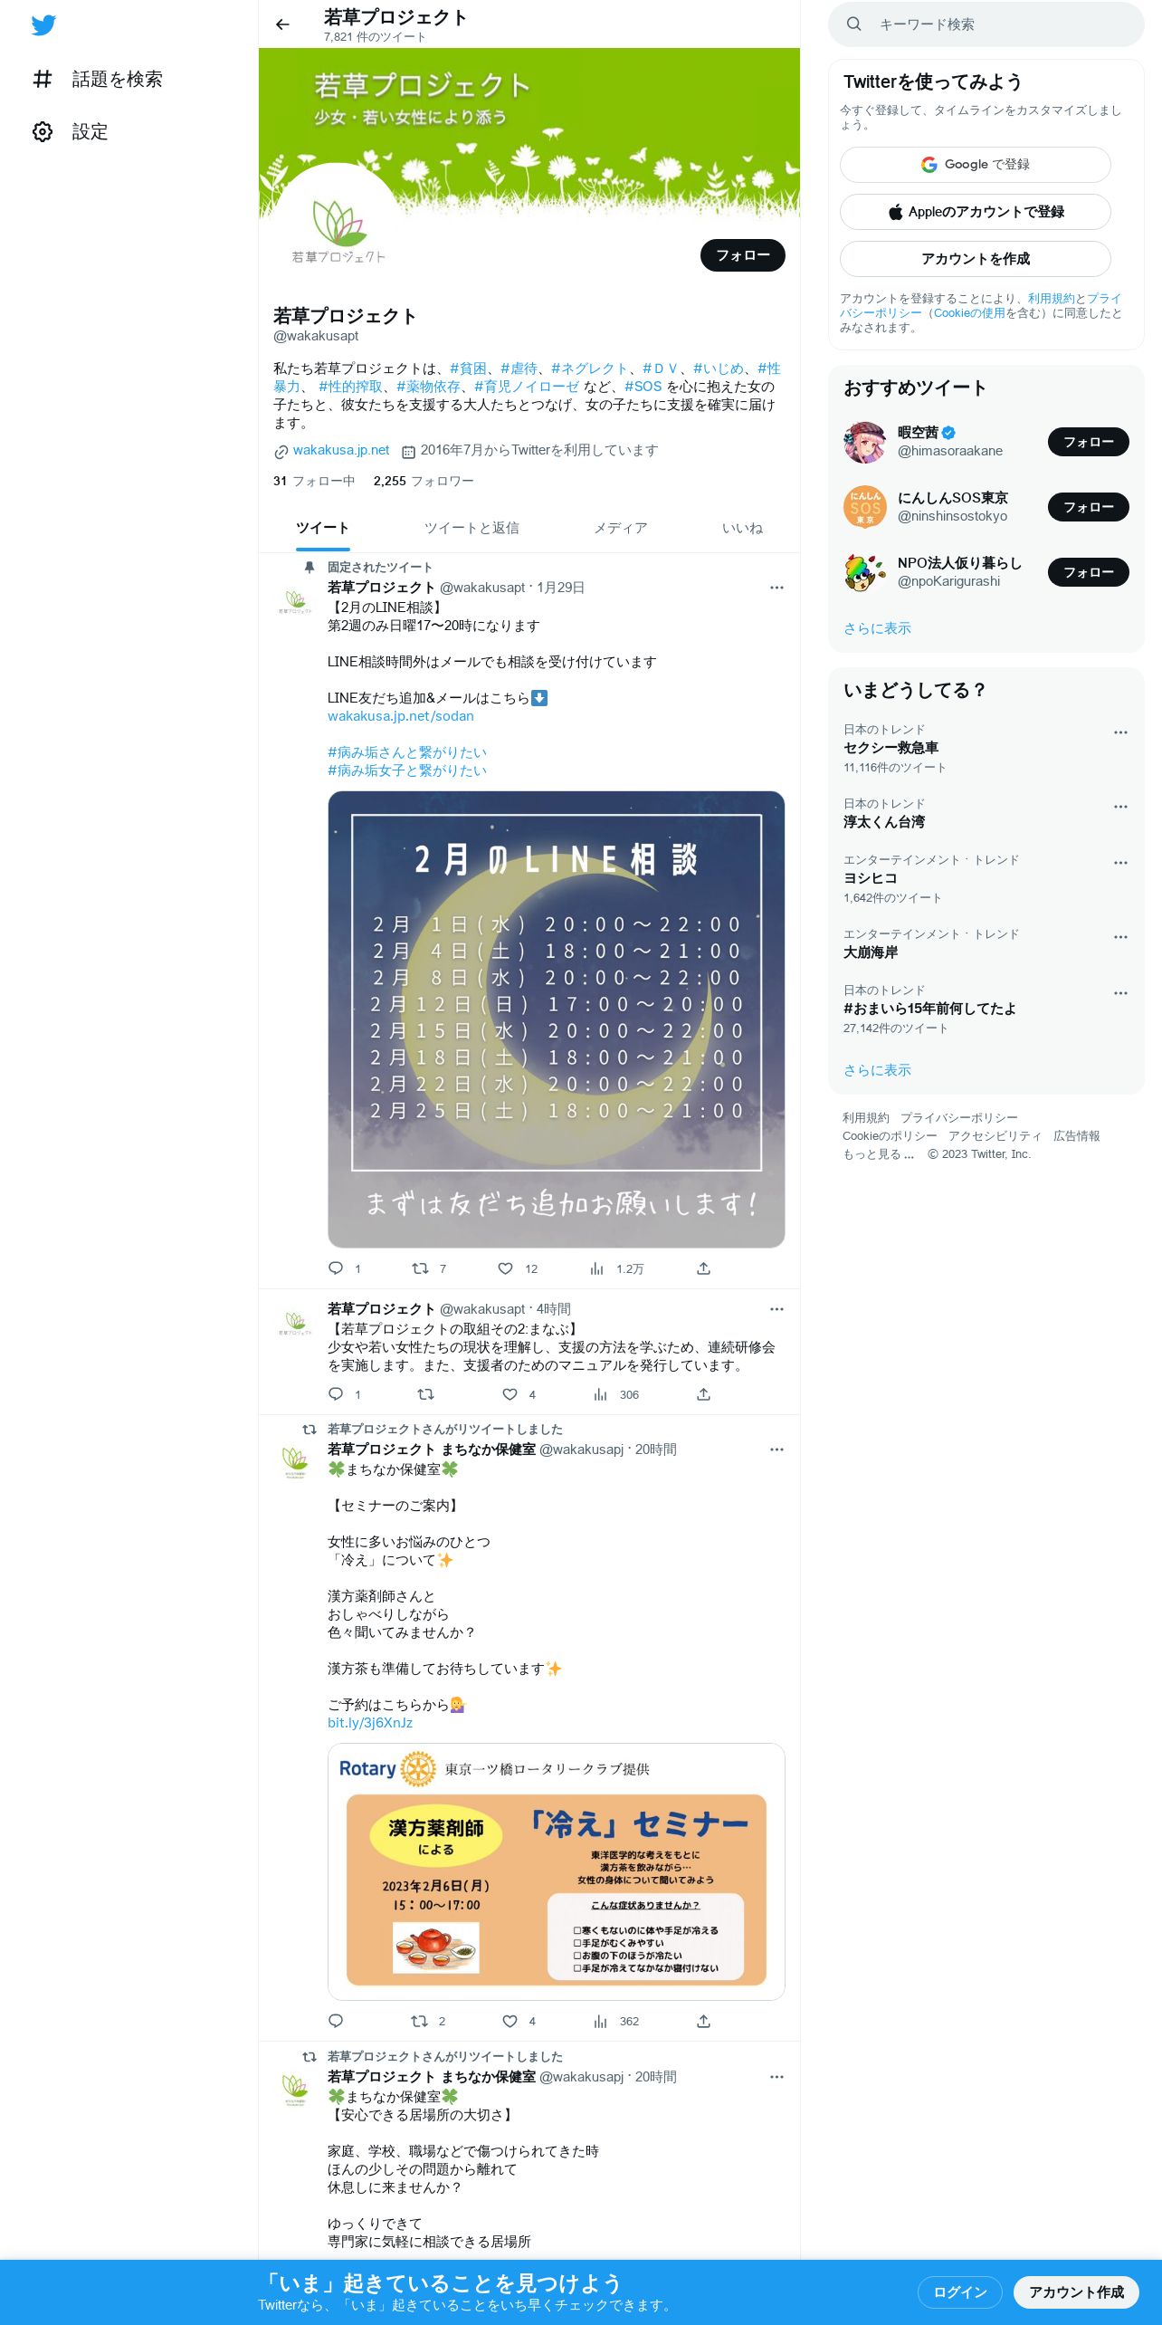Viewport: 1162px width, 2325px height.
Task: Switch to the メディア tab
Action: click(x=620, y=528)
